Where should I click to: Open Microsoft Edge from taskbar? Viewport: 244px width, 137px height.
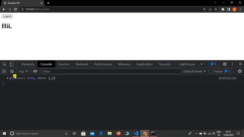tap(101, 134)
